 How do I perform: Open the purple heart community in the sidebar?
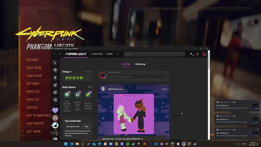[x=55, y=110]
